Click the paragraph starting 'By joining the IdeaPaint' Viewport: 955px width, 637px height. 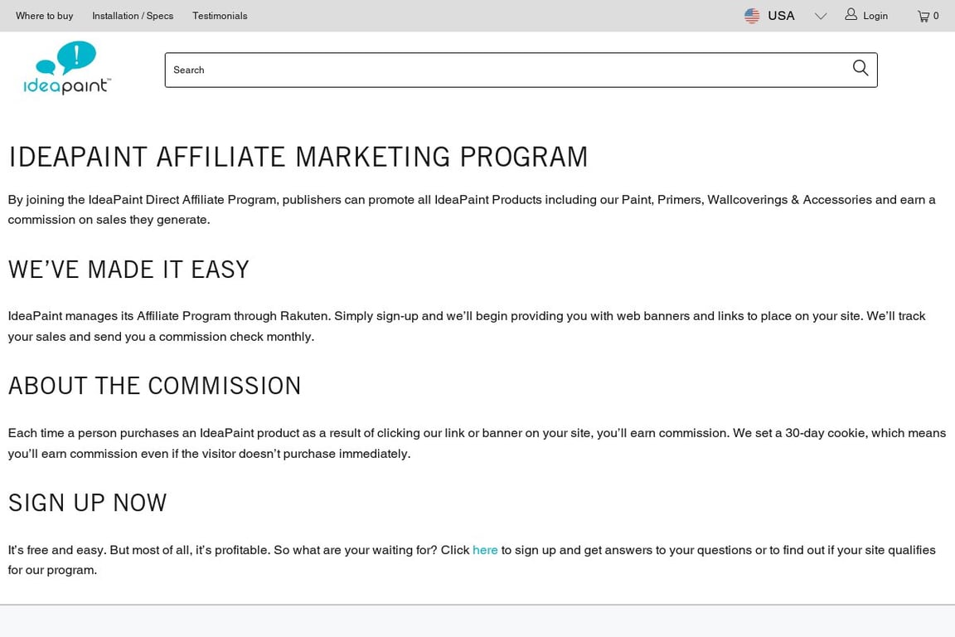(x=472, y=210)
